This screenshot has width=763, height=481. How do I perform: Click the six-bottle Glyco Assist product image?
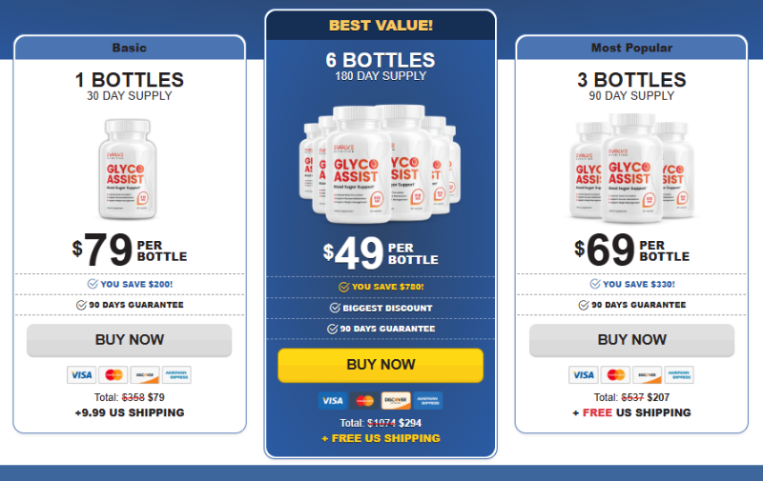point(380,164)
